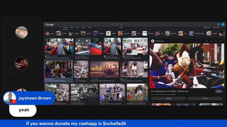This screenshot has height=127, width=227.
Task: Open the black-and-white car photo thumbnail
Action: pos(84,92)
